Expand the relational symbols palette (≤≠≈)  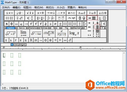[9, 13]
